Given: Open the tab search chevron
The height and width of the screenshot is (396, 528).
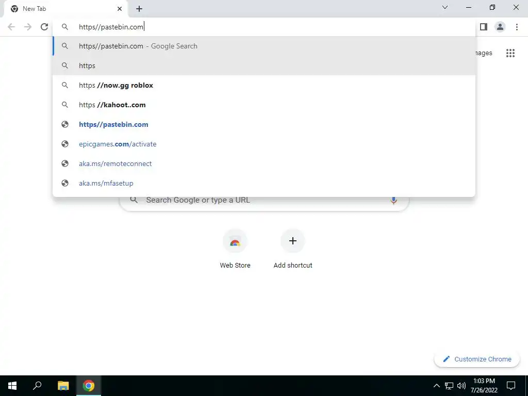Looking at the screenshot, I should click(x=445, y=7).
